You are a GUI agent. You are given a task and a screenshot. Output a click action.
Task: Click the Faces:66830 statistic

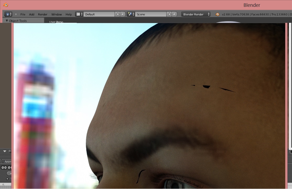click(260, 14)
